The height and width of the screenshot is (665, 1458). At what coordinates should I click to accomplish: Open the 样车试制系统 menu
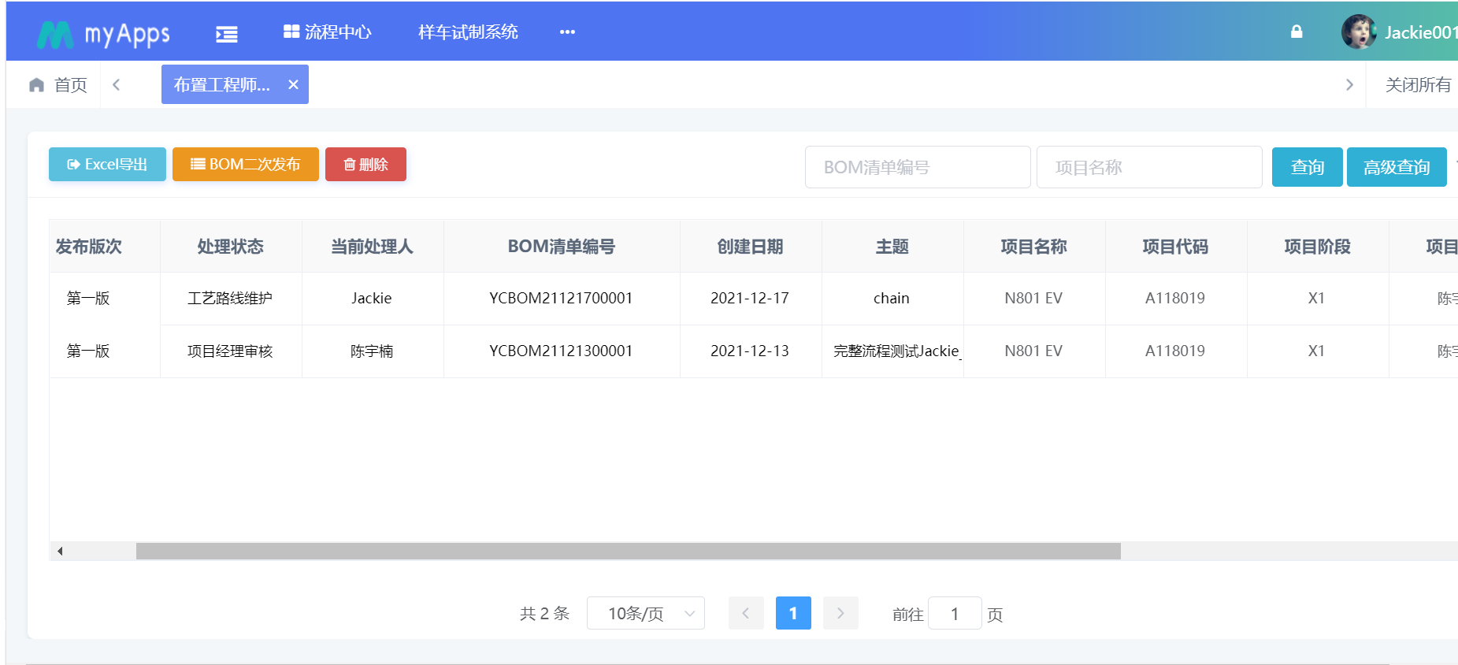click(x=468, y=32)
